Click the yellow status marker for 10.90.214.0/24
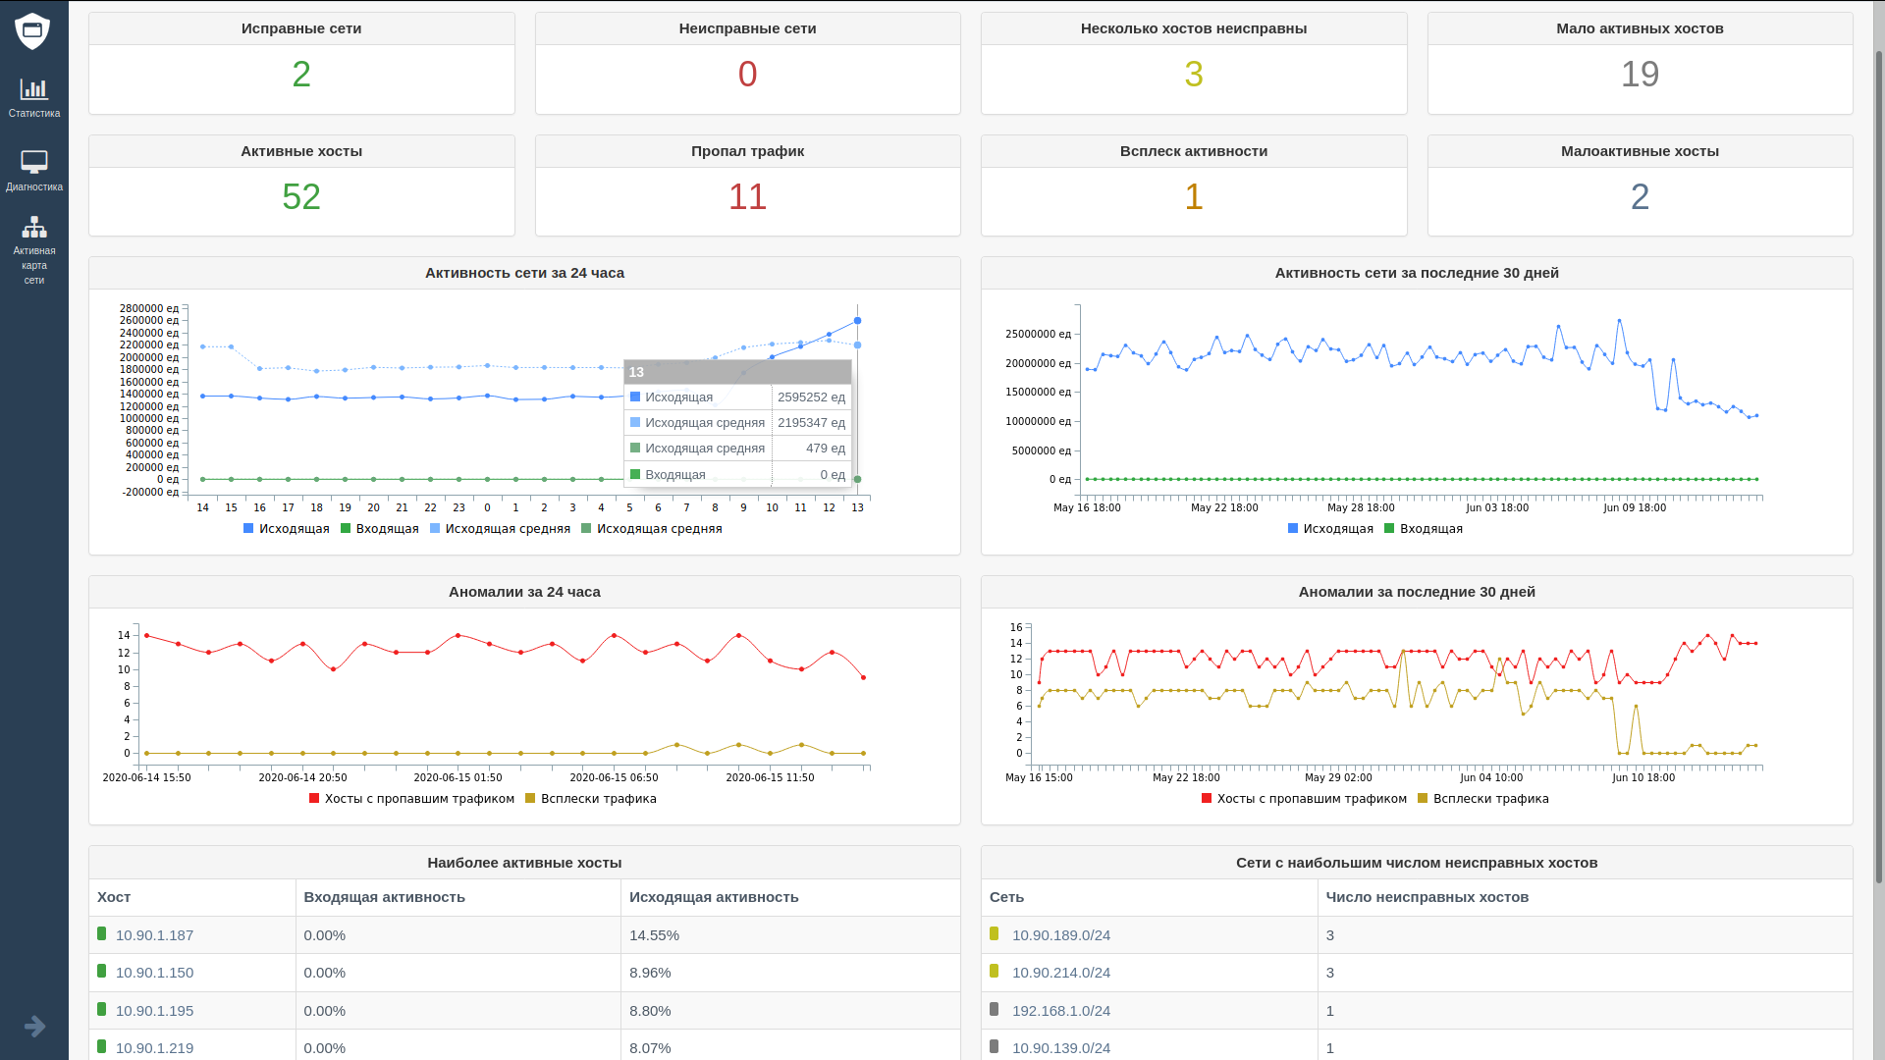This screenshot has height=1060, width=1885. [x=994, y=972]
